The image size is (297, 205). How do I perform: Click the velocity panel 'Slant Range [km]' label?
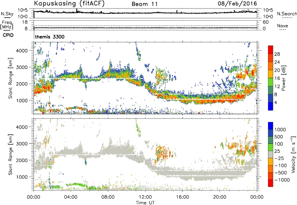(10, 154)
